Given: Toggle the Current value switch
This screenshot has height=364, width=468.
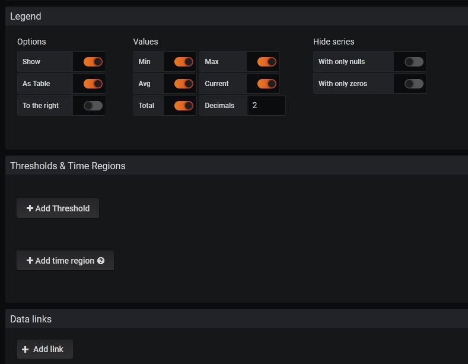Looking at the screenshot, I should click(x=266, y=84).
